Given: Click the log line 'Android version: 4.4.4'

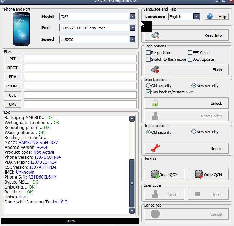Looking at the screenshot, I should (26, 147).
